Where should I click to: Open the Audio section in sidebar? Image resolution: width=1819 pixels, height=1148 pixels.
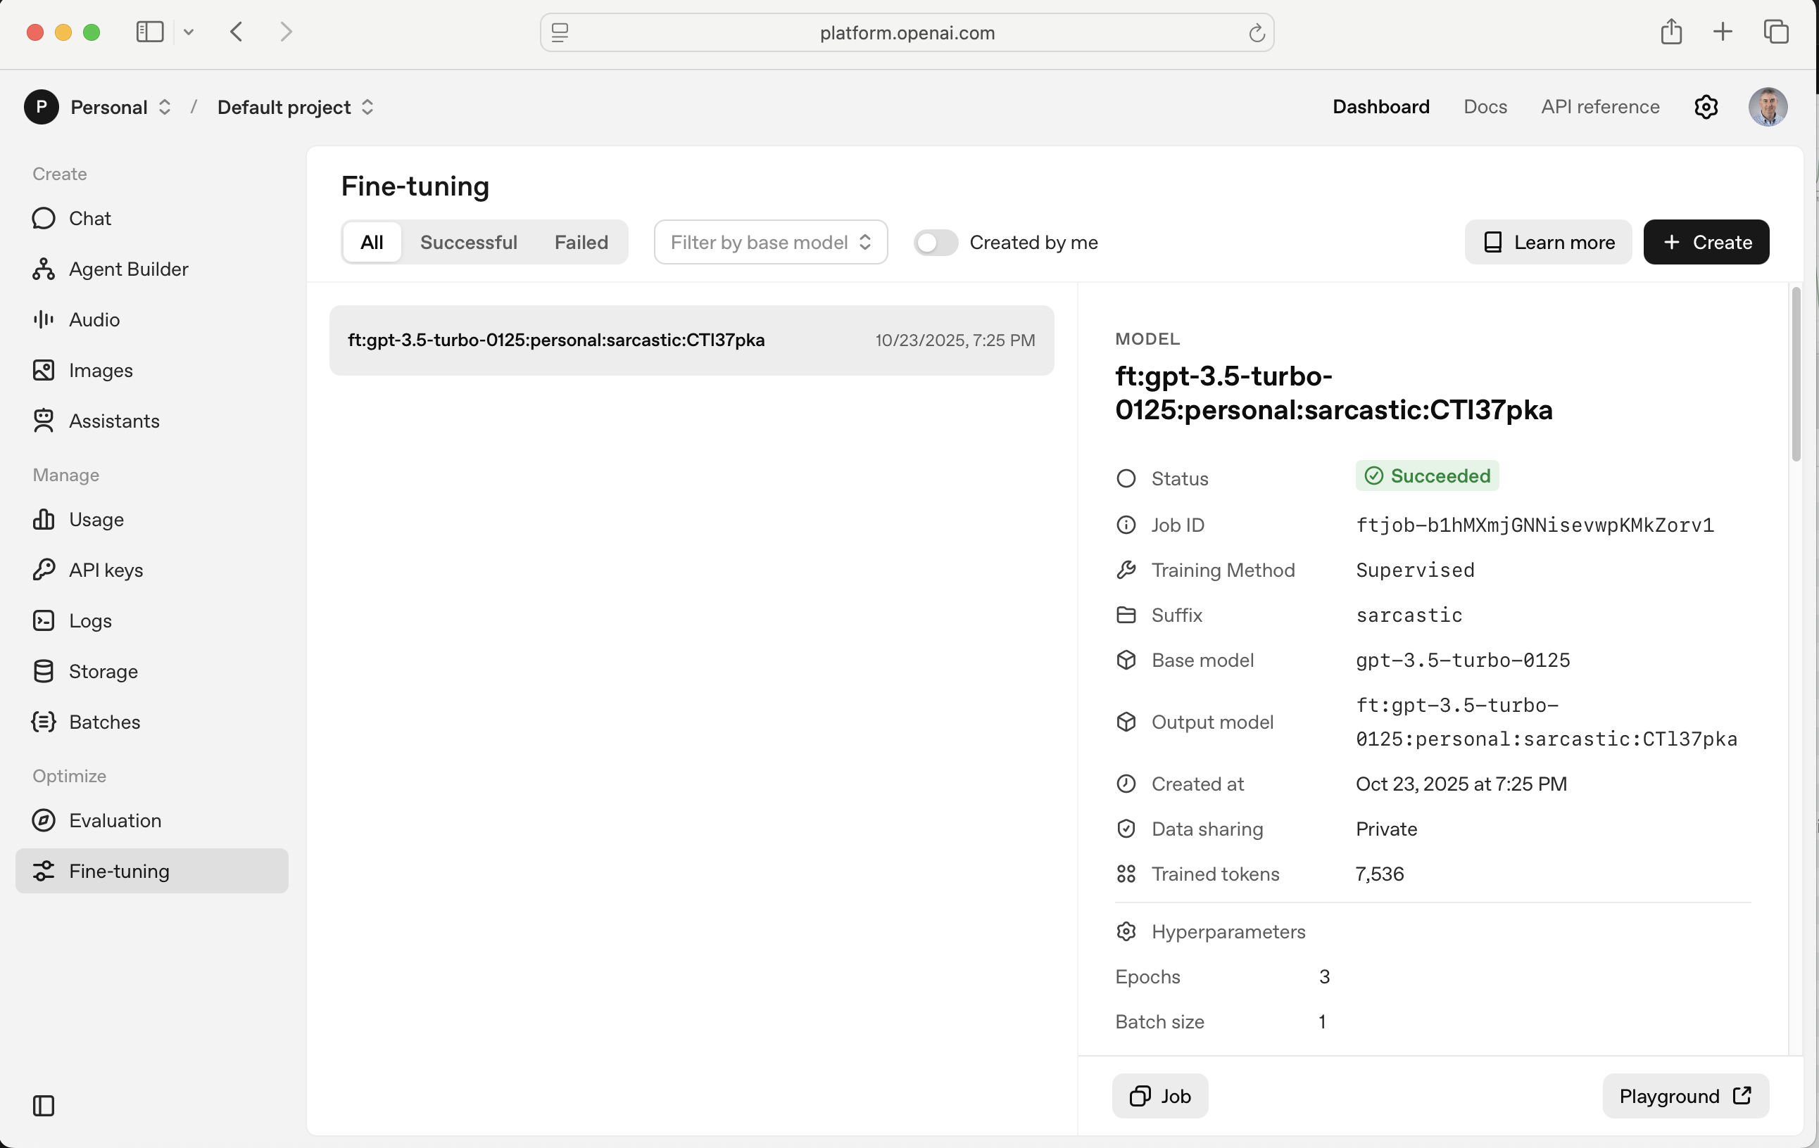click(x=94, y=320)
